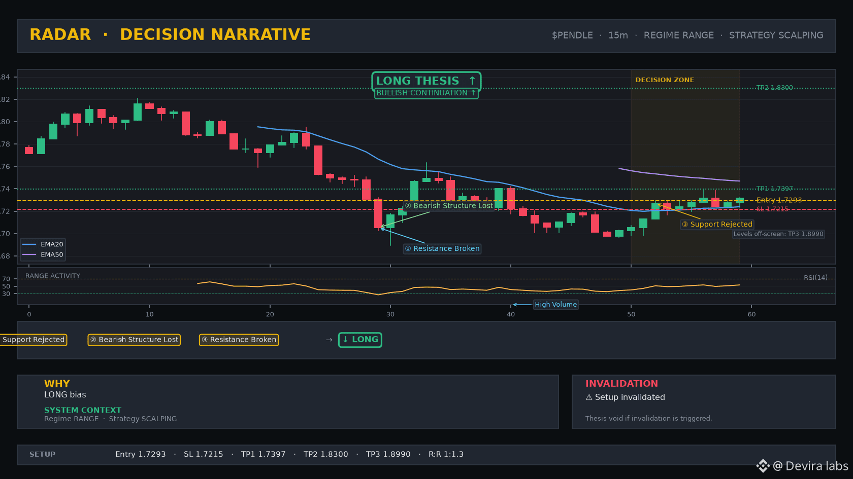Click Entry 1.7293 in the SETUP bar
Screen dimensions: 853x479
pyautogui.click(x=140, y=454)
